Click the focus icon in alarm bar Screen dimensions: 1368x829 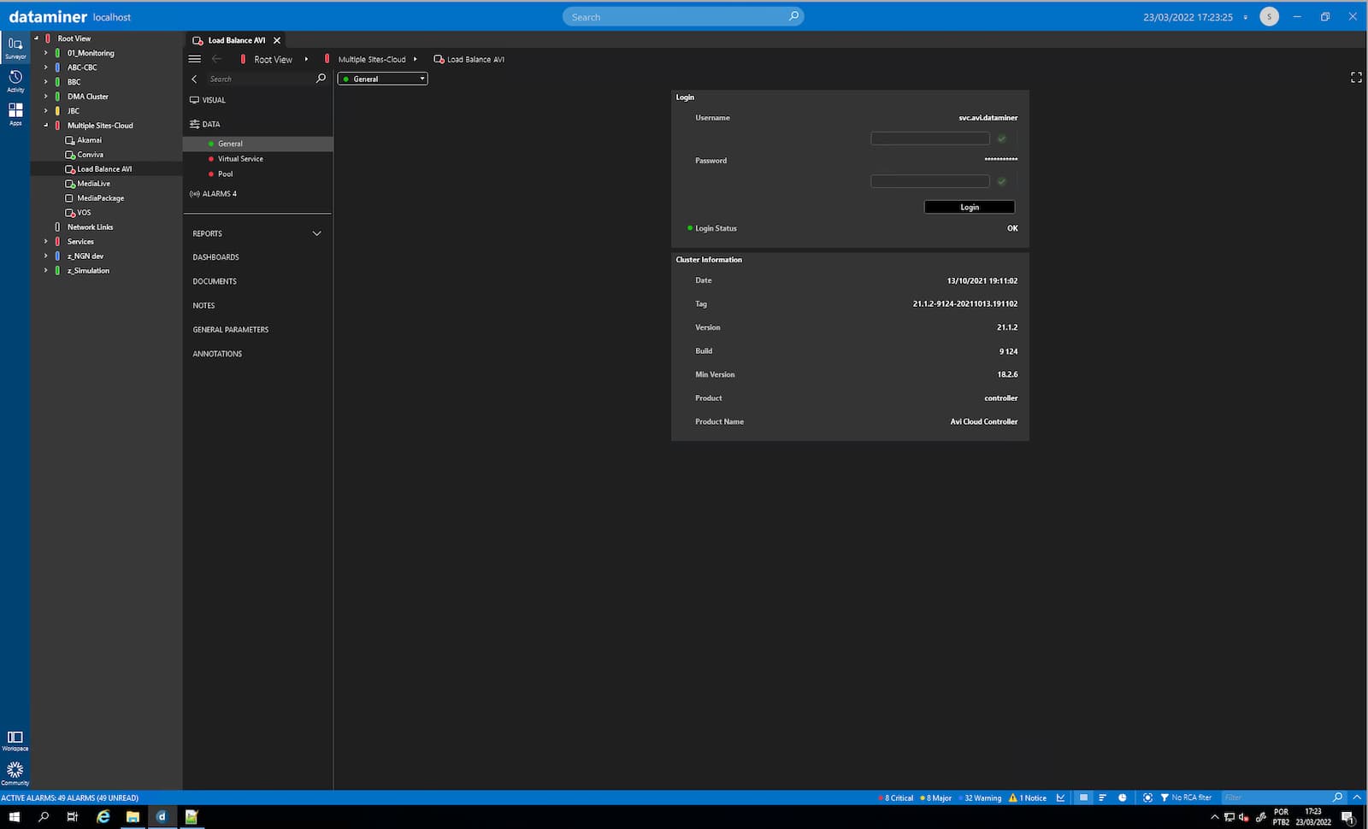pyautogui.click(x=1147, y=797)
